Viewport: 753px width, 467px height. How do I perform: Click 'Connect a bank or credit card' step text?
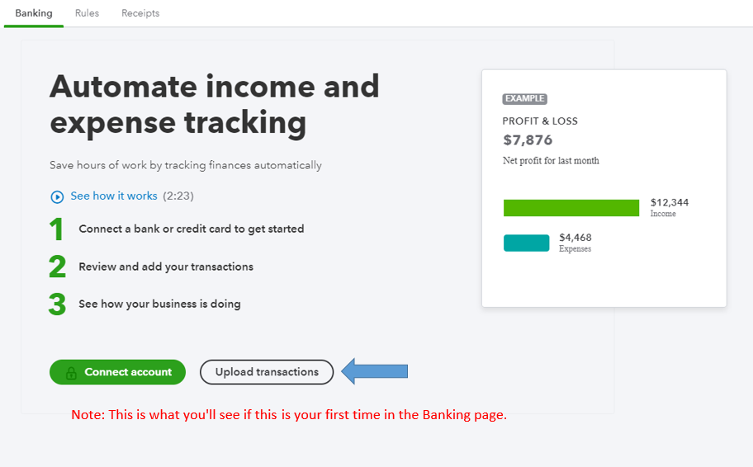click(191, 229)
